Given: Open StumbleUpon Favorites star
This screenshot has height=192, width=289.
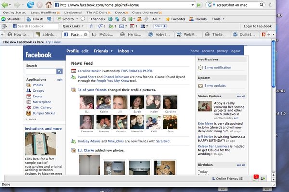Looking at the screenshot, I should (175, 19).
